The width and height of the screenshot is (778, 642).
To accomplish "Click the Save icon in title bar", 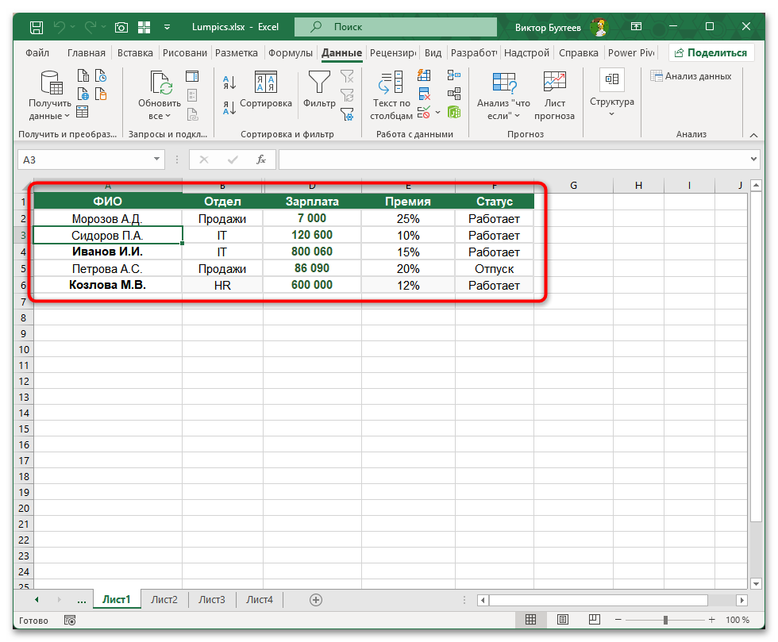I will [x=37, y=27].
